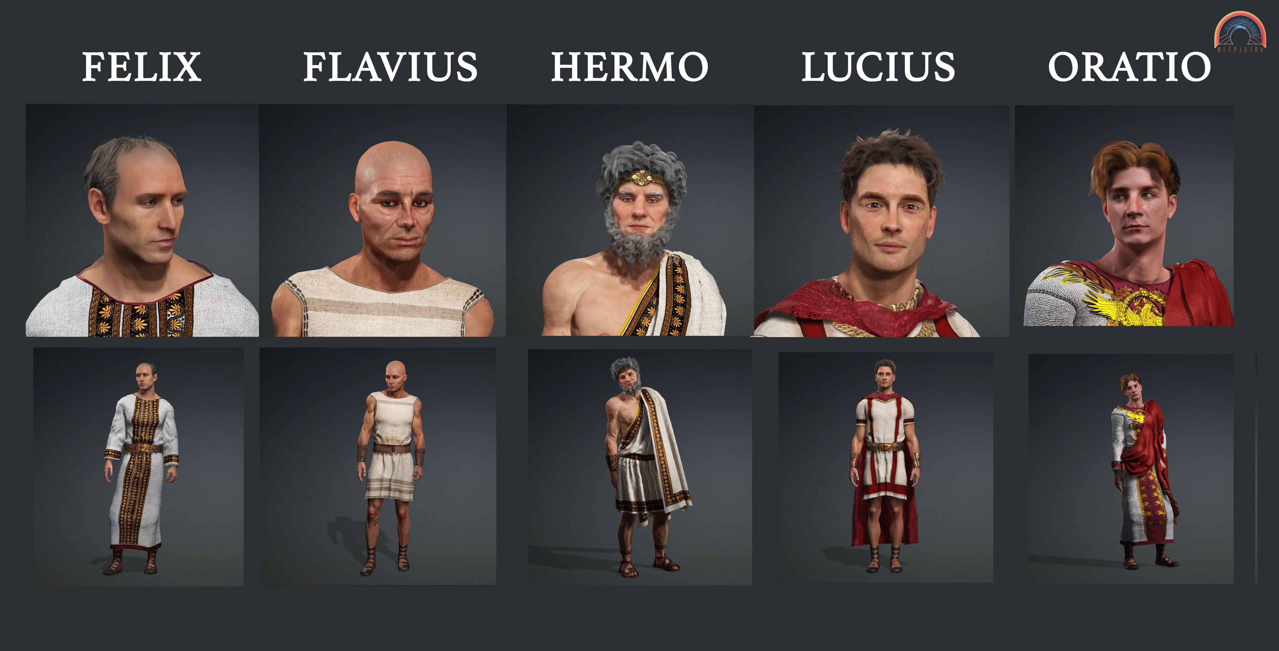This screenshot has height=651, width=1279.
Task: Select the ORATIO name heading
Action: coord(1129,67)
